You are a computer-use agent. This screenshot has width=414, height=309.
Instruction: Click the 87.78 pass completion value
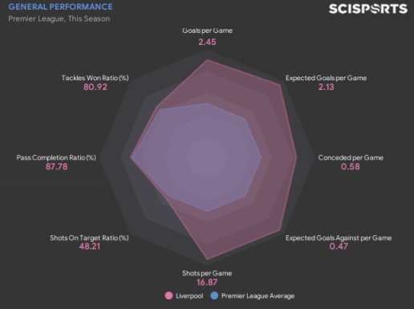tap(56, 167)
